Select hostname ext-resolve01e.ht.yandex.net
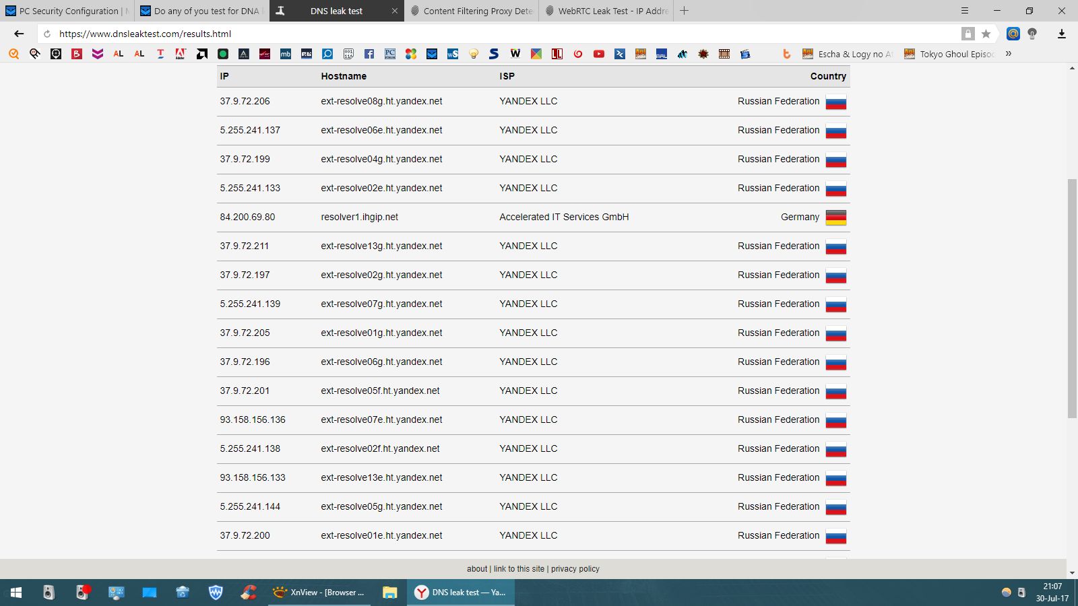The height and width of the screenshot is (606, 1078). pos(381,535)
